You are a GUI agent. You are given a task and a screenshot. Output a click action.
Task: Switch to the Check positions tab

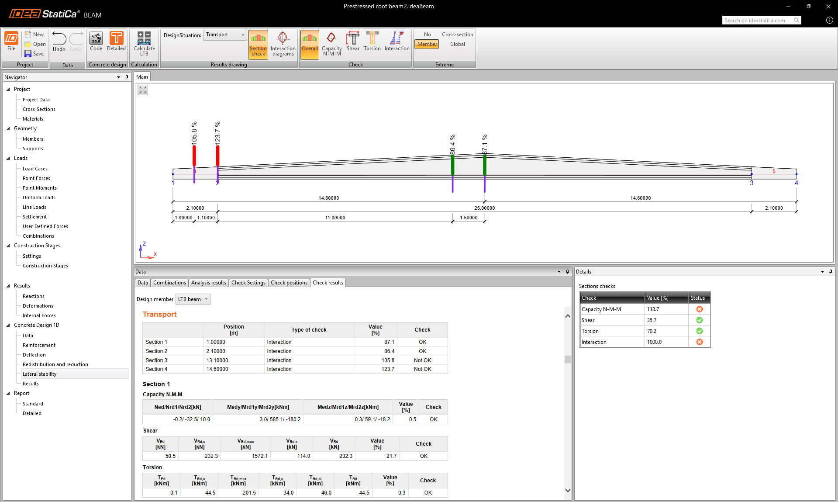pyautogui.click(x=289, y=283)
